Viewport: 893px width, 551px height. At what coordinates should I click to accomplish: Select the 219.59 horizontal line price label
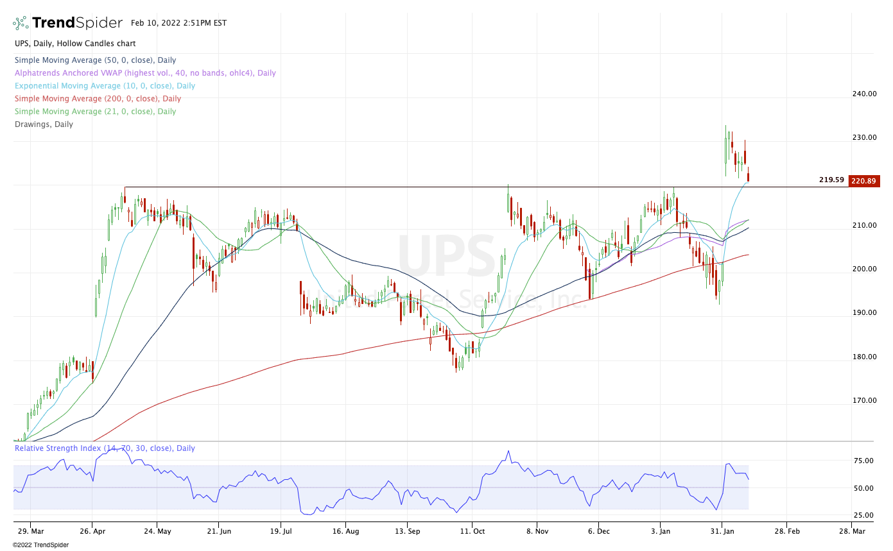pyautogui.click(x=831, y=180)
